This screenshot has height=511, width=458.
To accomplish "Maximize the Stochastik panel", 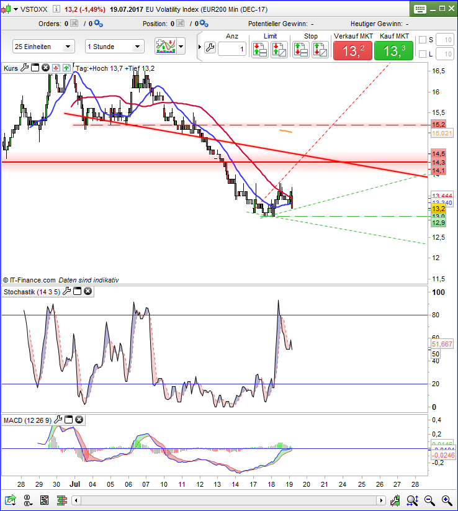I will (77, 291).
